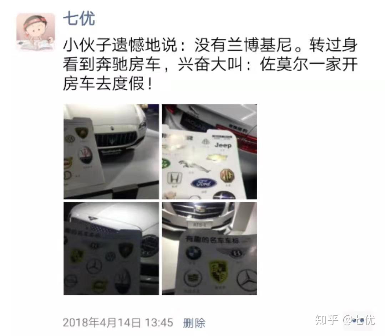Screen dimensions: 385x336
Task: Click the Maserati trident logo on card
Action: click(x=85, y=155)
